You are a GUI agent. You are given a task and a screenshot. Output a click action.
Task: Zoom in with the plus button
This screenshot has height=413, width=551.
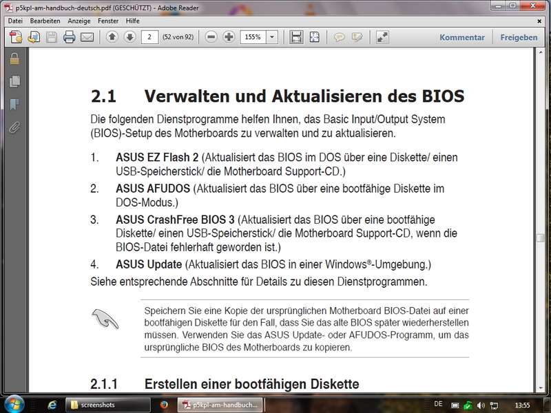(x=229, y=36)
